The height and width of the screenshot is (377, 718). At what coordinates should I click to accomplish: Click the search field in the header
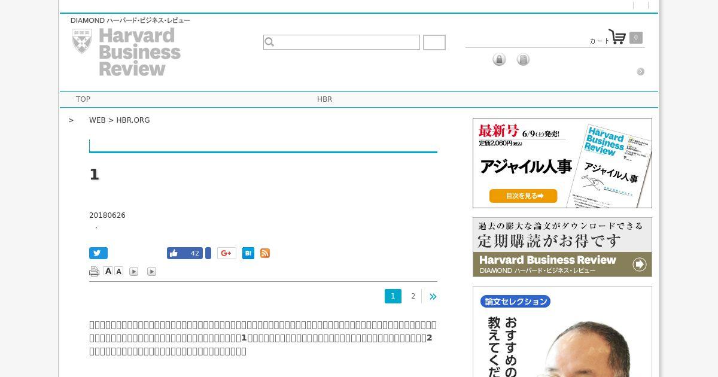(x=342, y=42)
